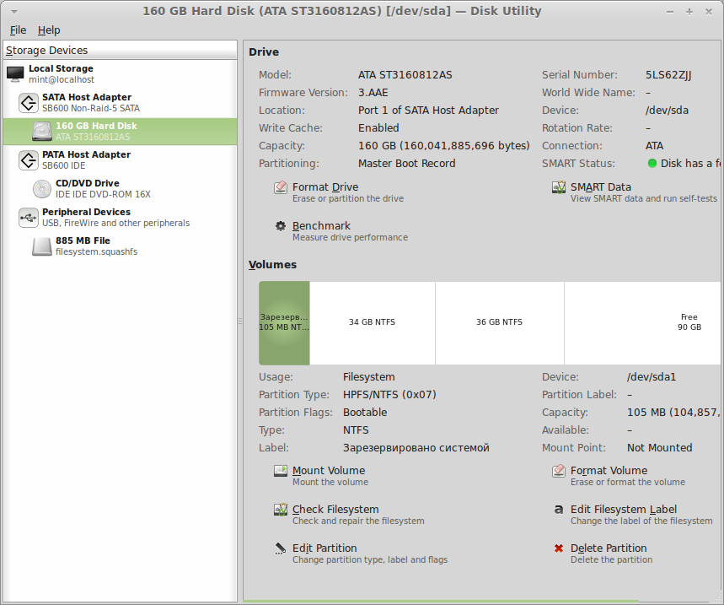Click the Mount Volume icon

[x=281, y=471]
